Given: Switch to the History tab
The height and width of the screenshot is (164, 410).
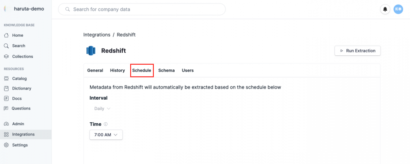Looking at the screenshot, I should pos(117,70).
